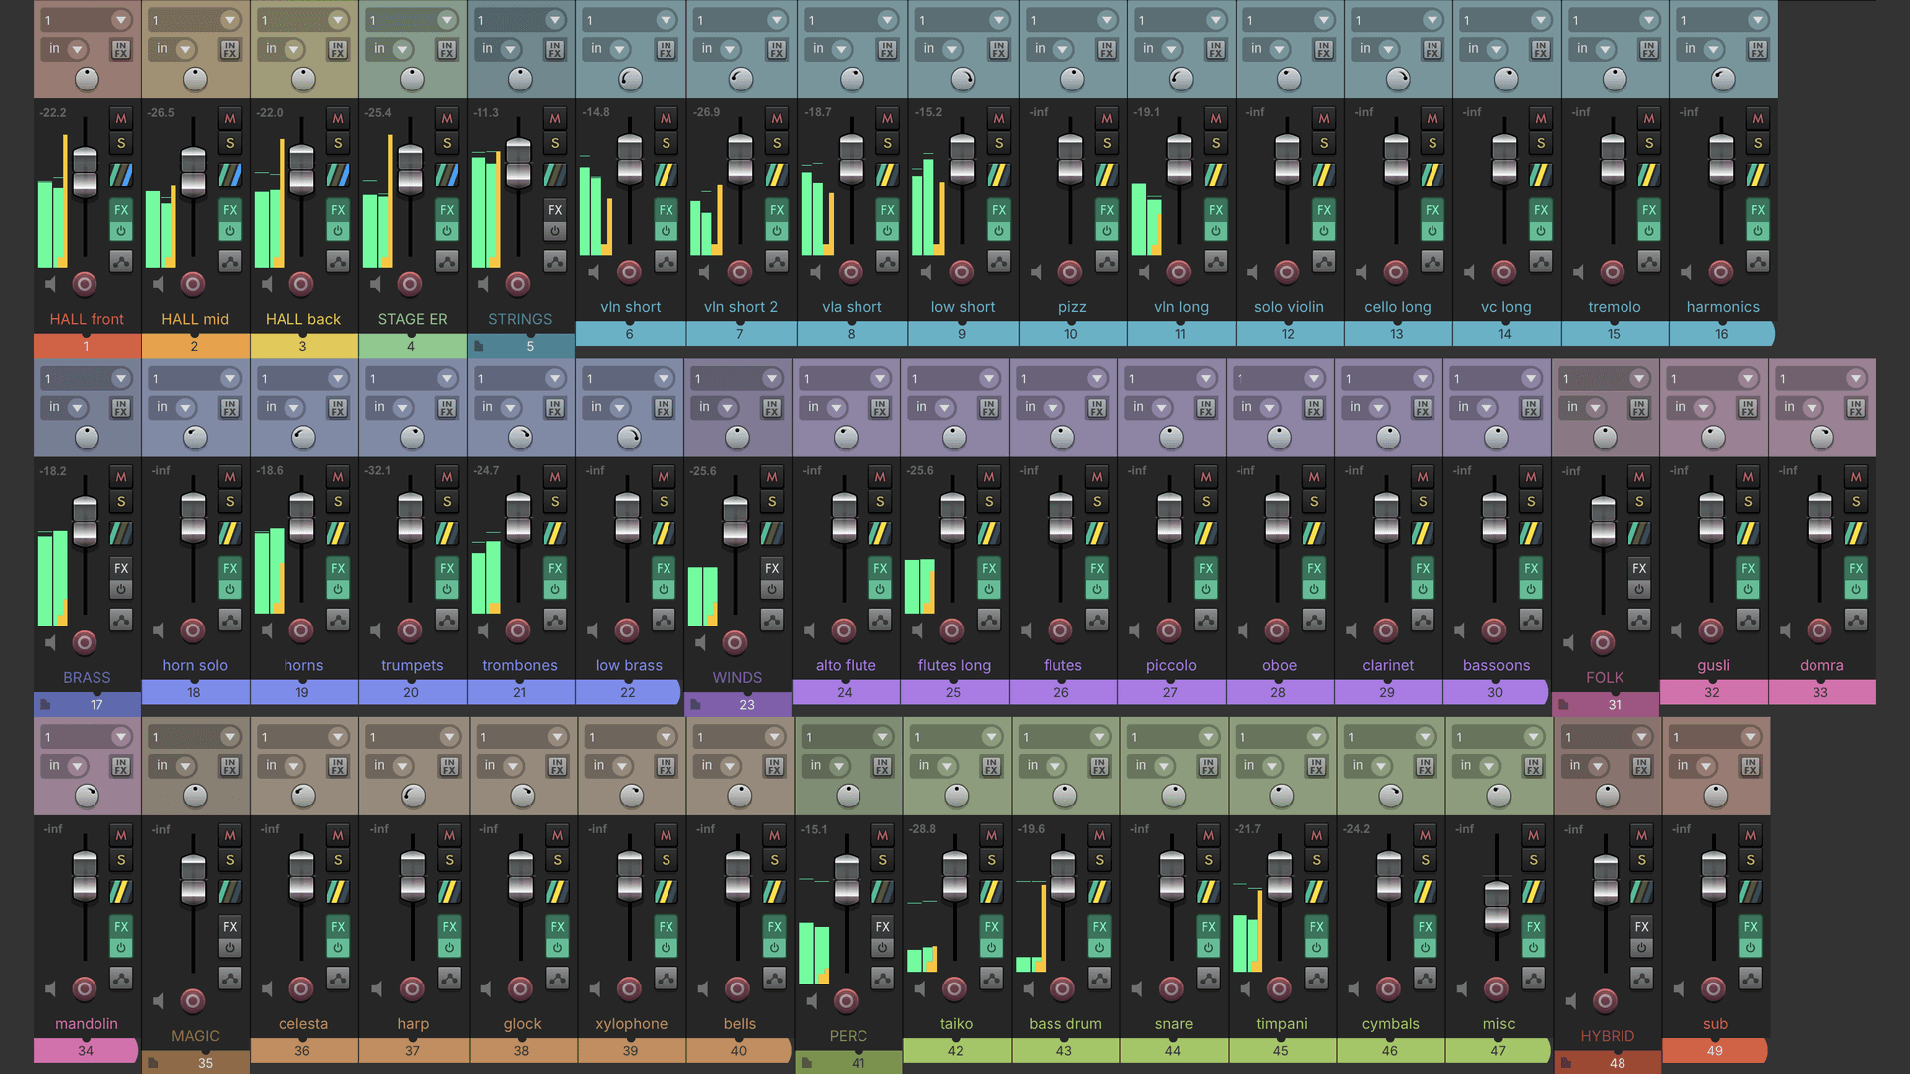Click the input FX icon on harmonics track
Screen dimensions: 1910x1074
tap(1758, 49)
